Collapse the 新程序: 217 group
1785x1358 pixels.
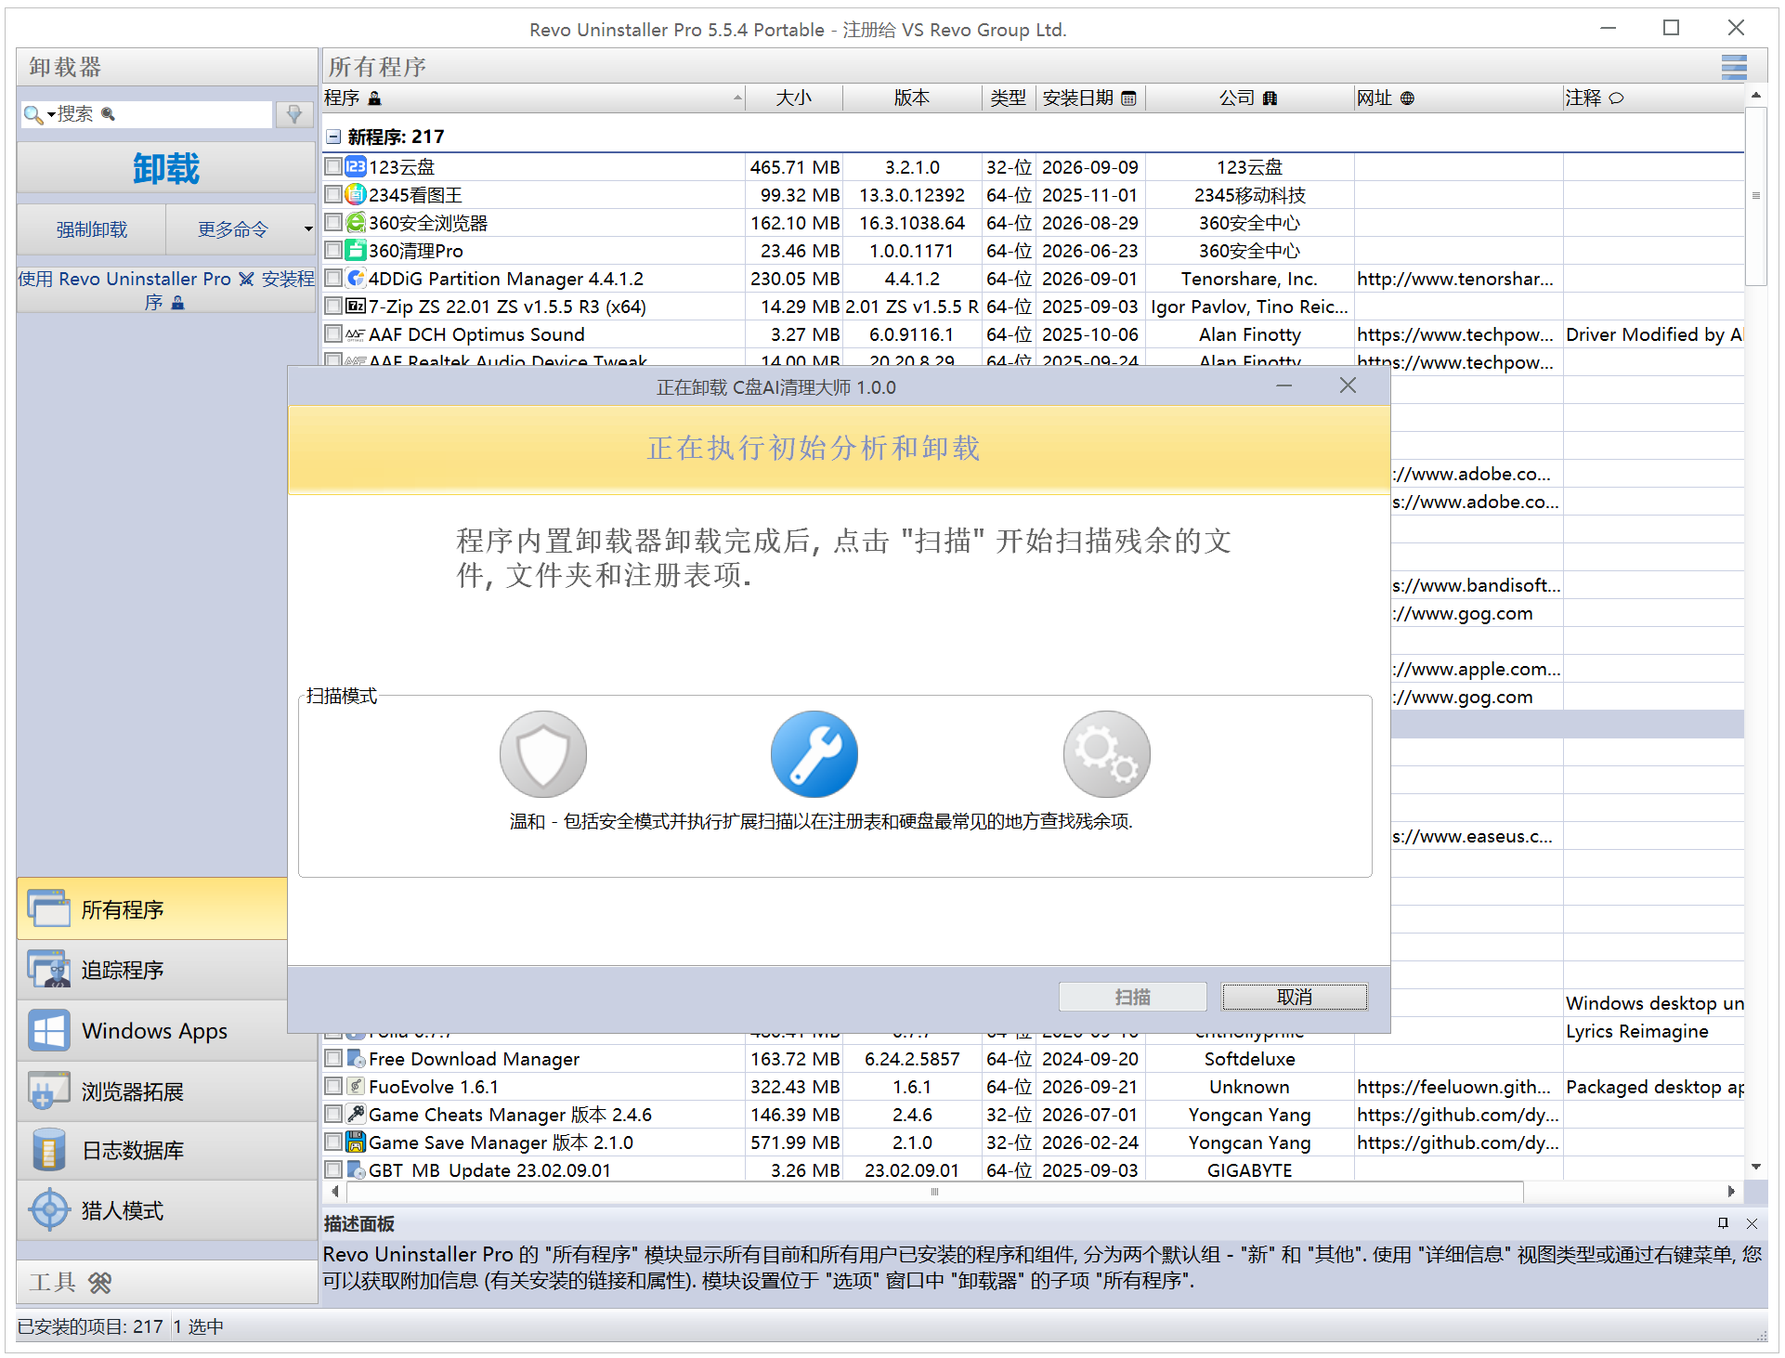333,137
